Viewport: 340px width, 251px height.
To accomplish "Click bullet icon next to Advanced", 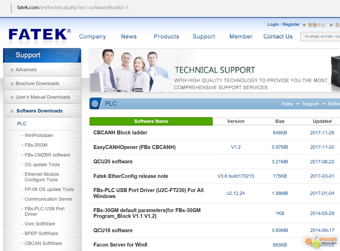I will point(12,70).
